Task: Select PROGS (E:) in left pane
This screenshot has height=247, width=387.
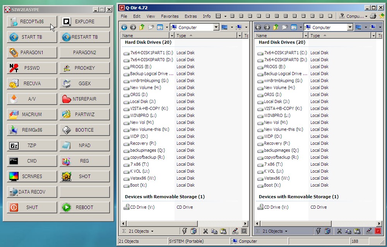Action: [141, 67]
